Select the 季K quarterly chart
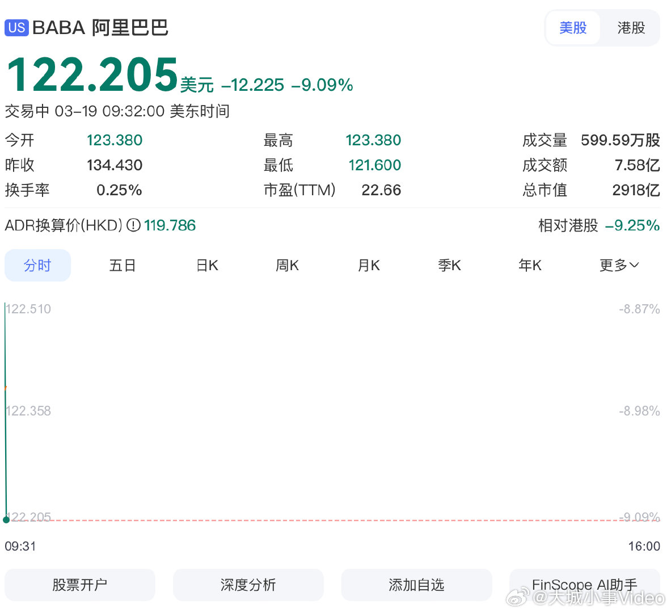Image resolution: width=671 pixels, height=613 pixels. click(x=449, y=265)
